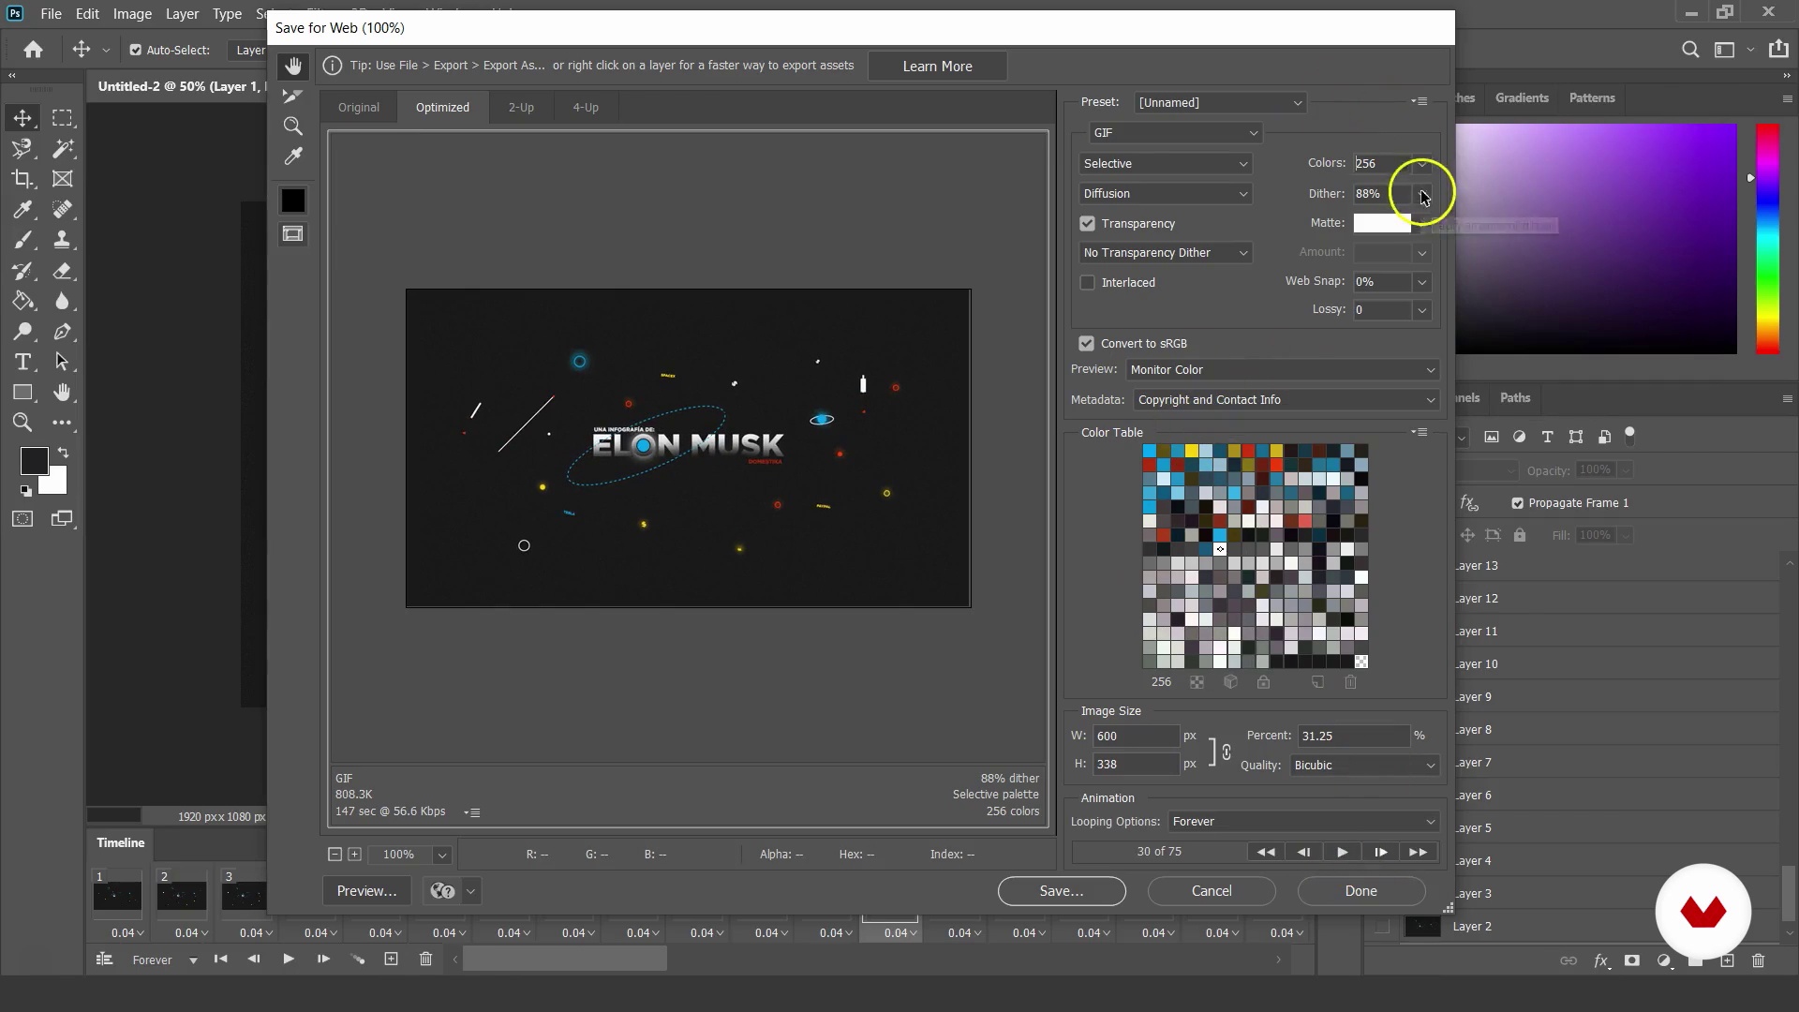Toggle Layer 2 visibility box
The height and width of the screenshot is (1012, 1799).
point(1382,927)
